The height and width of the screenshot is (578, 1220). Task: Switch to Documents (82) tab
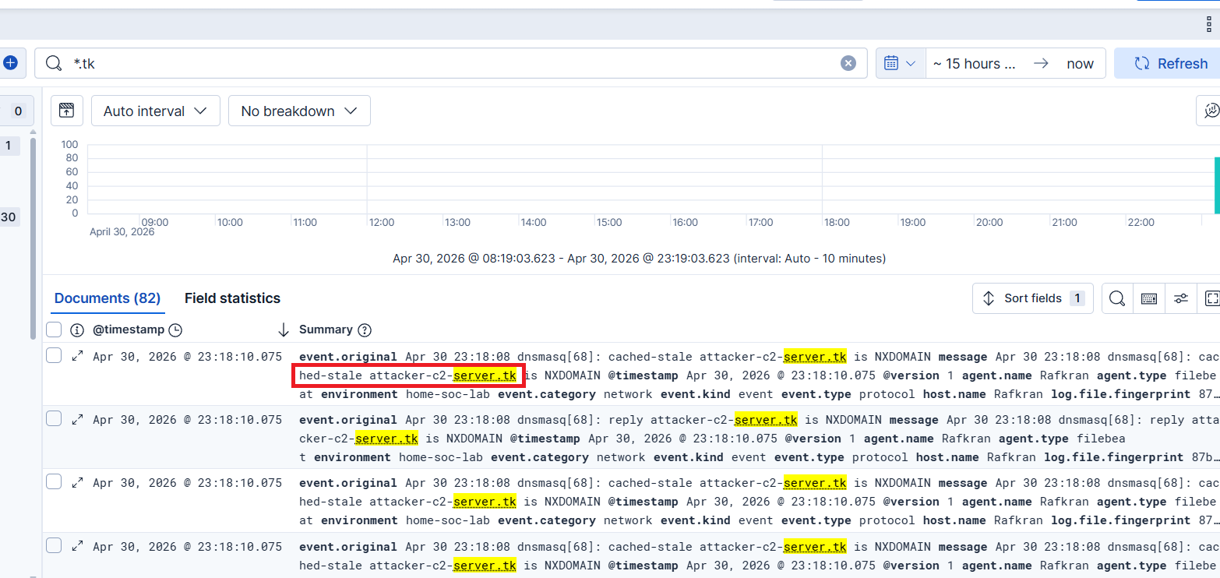click(x=108, y=298)
